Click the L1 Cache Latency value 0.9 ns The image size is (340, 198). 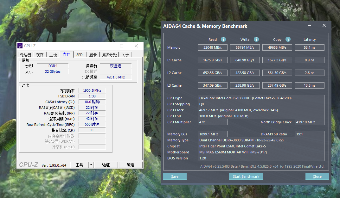(x=310, y=60)
